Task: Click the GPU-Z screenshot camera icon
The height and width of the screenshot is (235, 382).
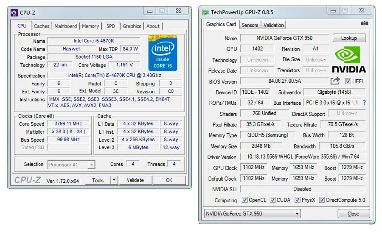Action: tap(365, 23)
